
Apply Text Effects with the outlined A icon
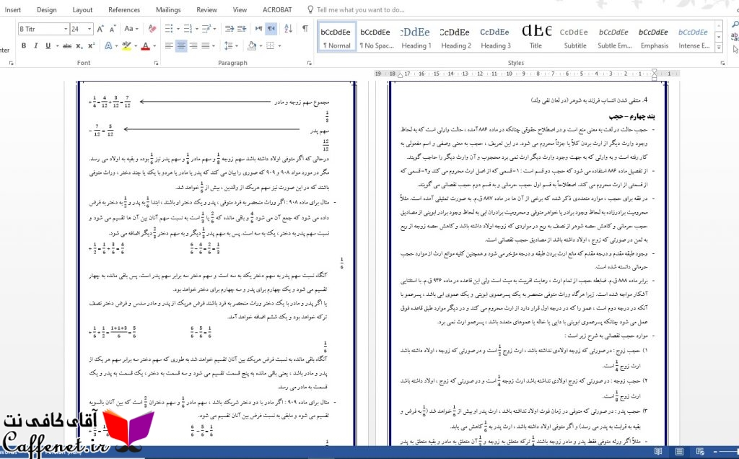(108, 45)
